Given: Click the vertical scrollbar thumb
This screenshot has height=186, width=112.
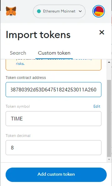Looking at the screenshot, I should (109, 118).
